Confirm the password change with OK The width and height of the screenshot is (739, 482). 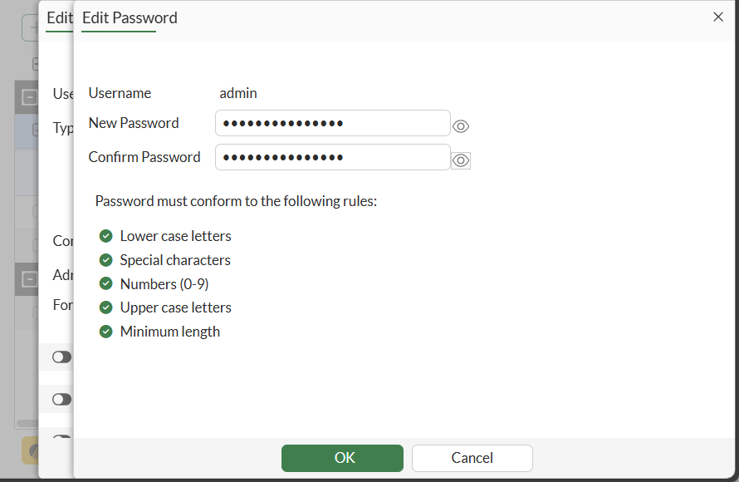(342, 458)
